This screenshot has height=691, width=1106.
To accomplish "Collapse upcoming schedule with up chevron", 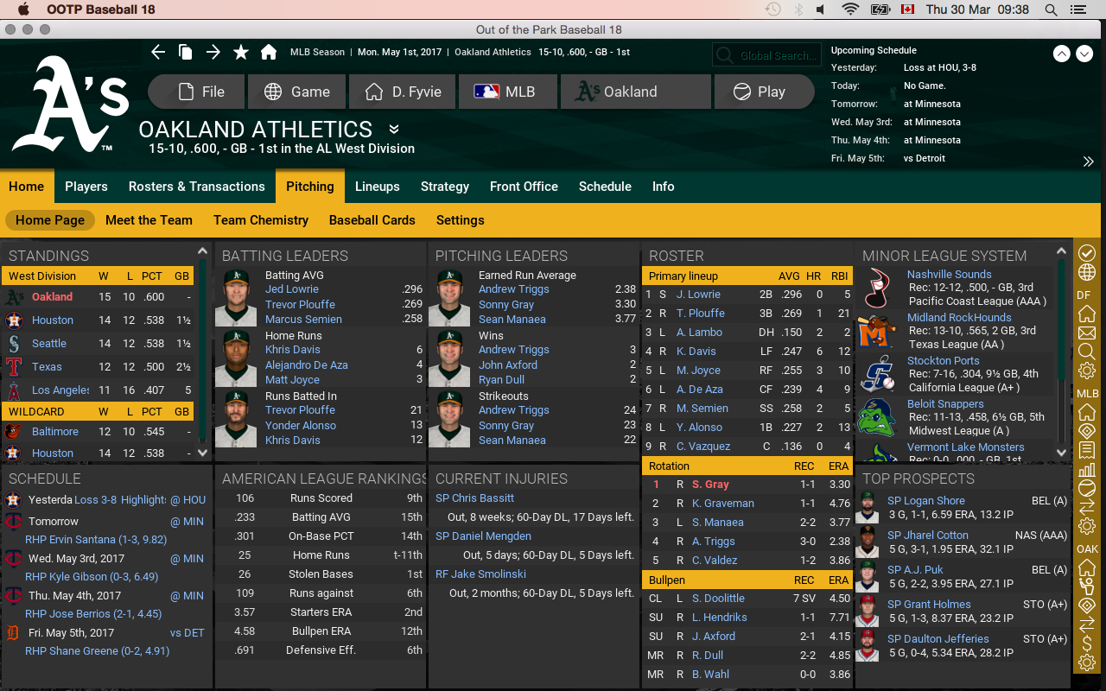I will 1062,54.
